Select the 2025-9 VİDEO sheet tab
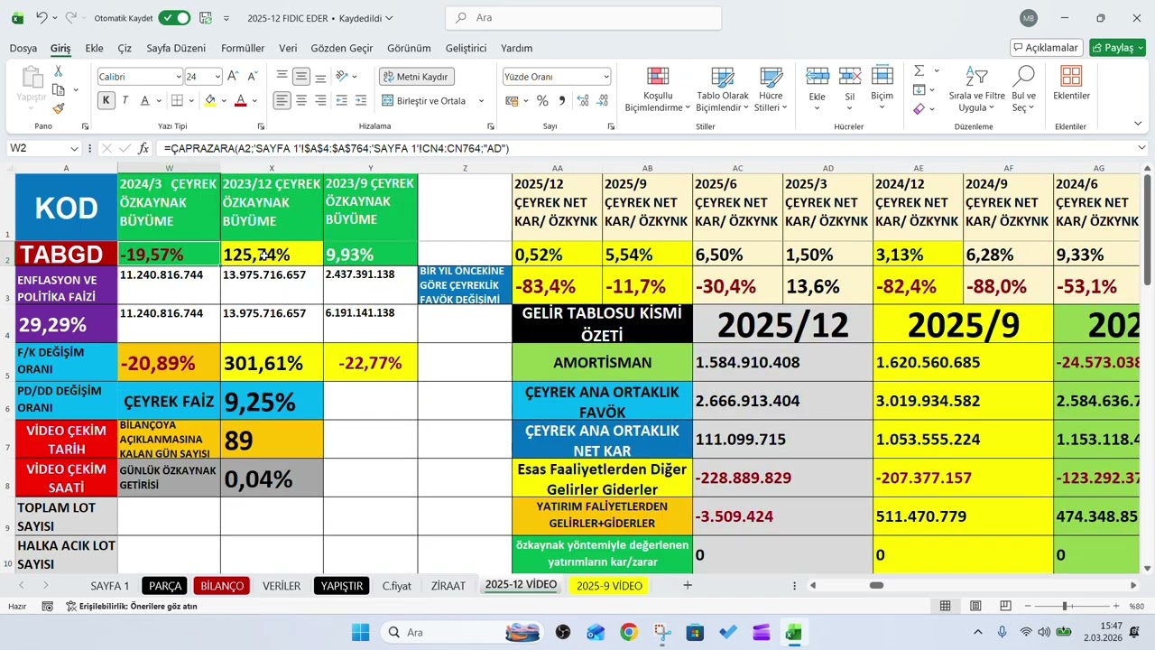 [x=609, y=586]
